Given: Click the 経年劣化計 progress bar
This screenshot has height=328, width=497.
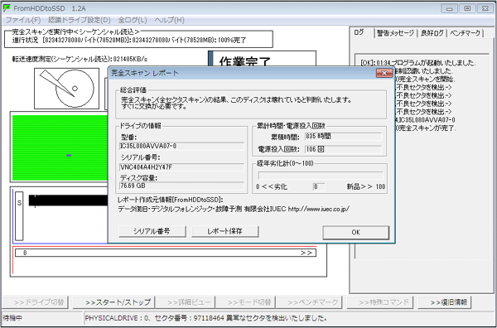Looking at the screenshot, I should [321, 176].
